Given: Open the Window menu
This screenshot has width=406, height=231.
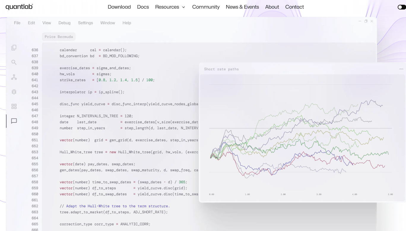Looking at the screenshot, I should point(107,23).
